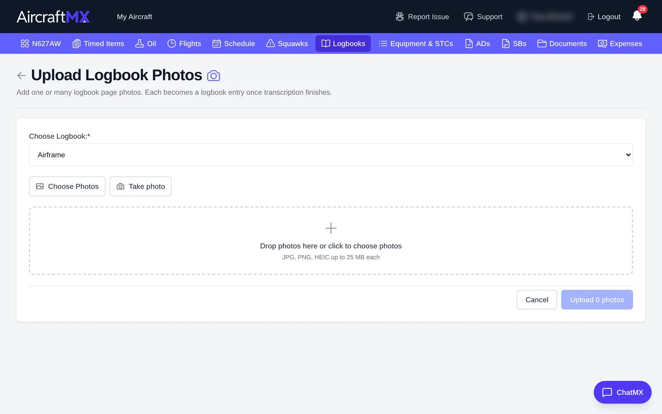Click the Choose Photos button
This screenshot has height=414, width=662.
[x=67, y=186]
